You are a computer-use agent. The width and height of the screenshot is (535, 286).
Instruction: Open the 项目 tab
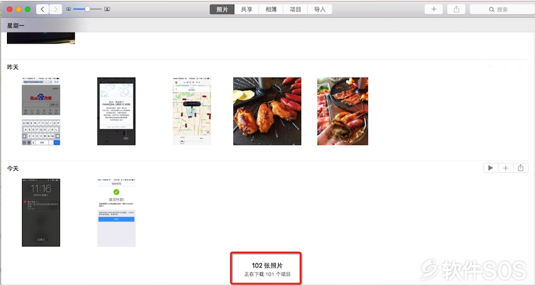[x=295, y=9]
